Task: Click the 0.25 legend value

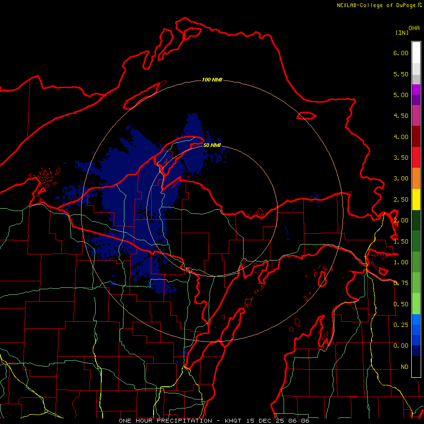Action: click(x=401, y=325)
